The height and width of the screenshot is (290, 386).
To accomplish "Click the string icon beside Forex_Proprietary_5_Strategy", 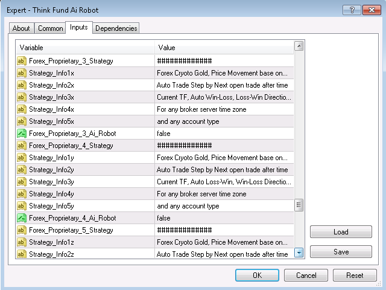I will click(x=22, y=230).
